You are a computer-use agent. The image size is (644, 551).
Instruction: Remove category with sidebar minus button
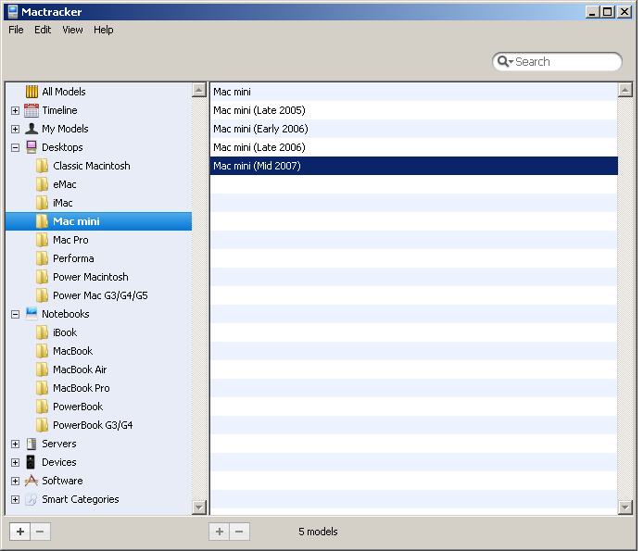coord(40,532)
